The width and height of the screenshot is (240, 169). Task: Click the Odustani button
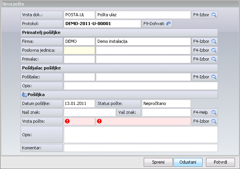188,162
